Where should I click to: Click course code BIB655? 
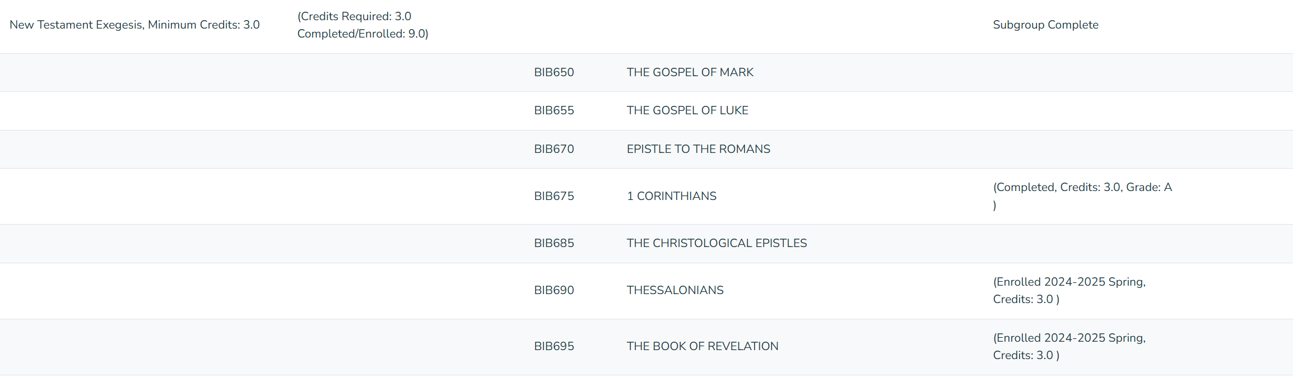554,110
